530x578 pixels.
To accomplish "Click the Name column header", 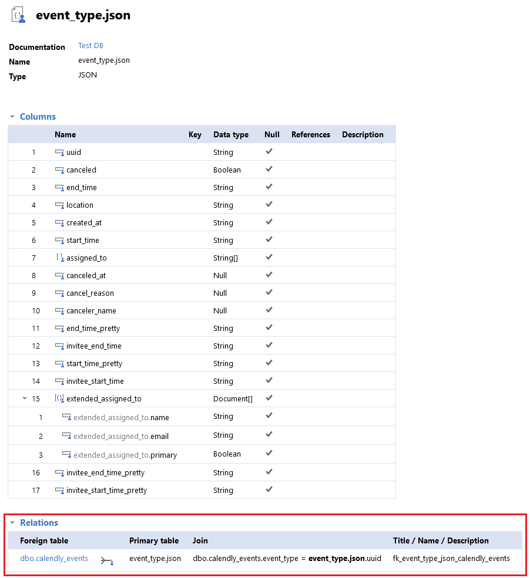I will click(x=65, y=134).
